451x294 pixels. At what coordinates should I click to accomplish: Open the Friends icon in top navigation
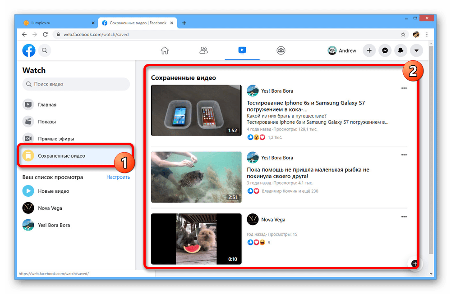coord(203,50)
